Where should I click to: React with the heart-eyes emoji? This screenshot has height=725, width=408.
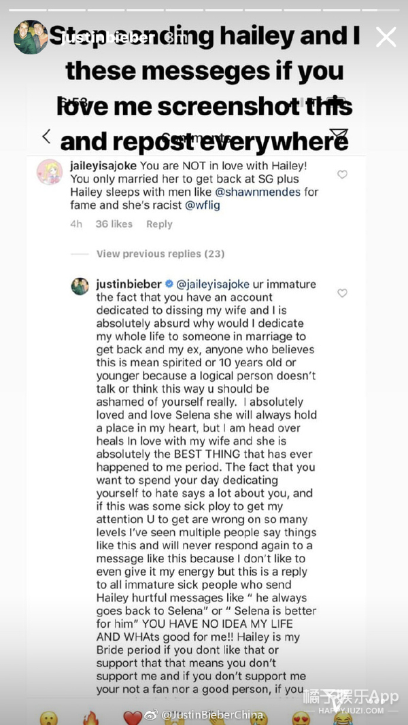[x=301, y=718]
